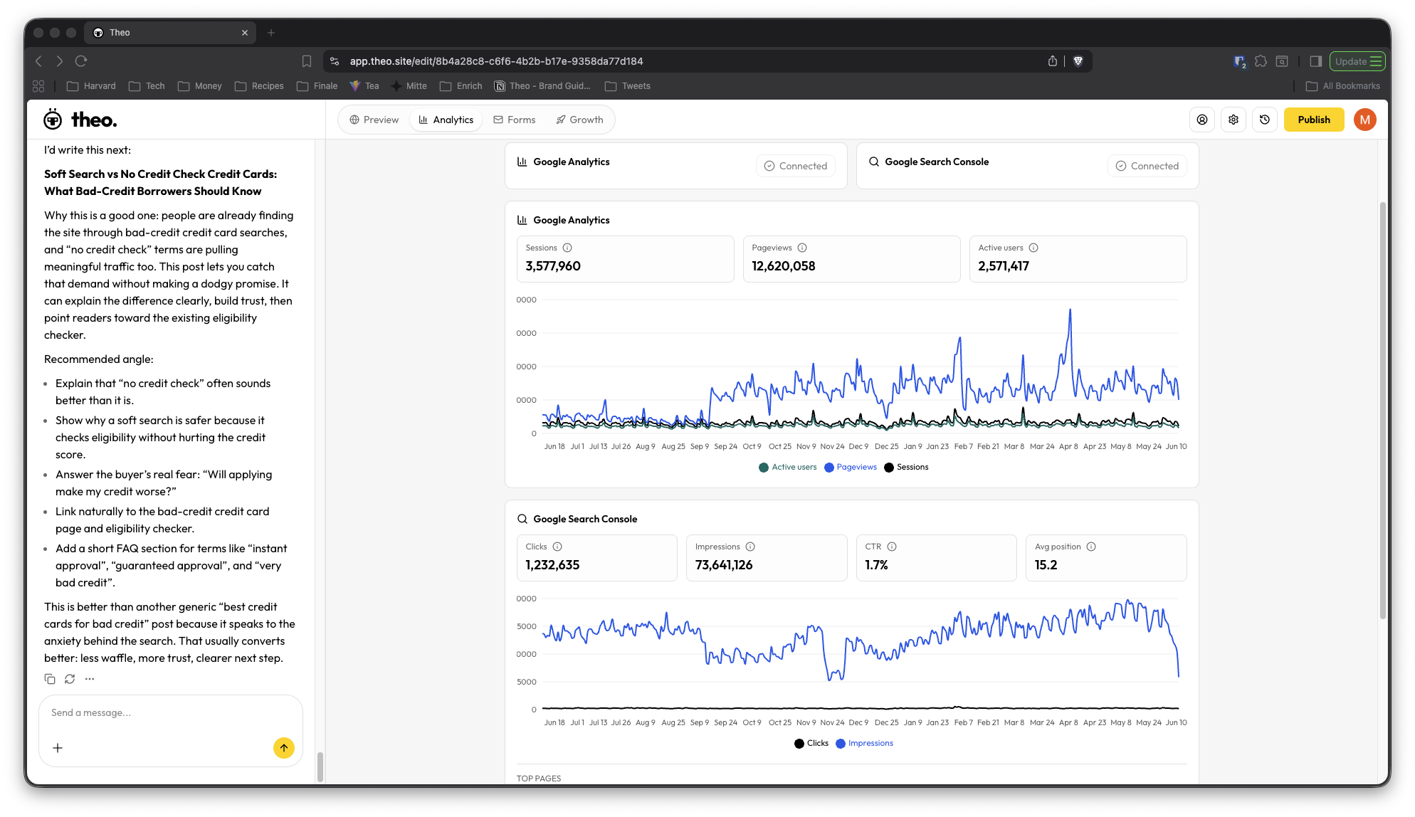Open a new browser tab
The height and width of the screenshot is (817, 1415).
271,33
